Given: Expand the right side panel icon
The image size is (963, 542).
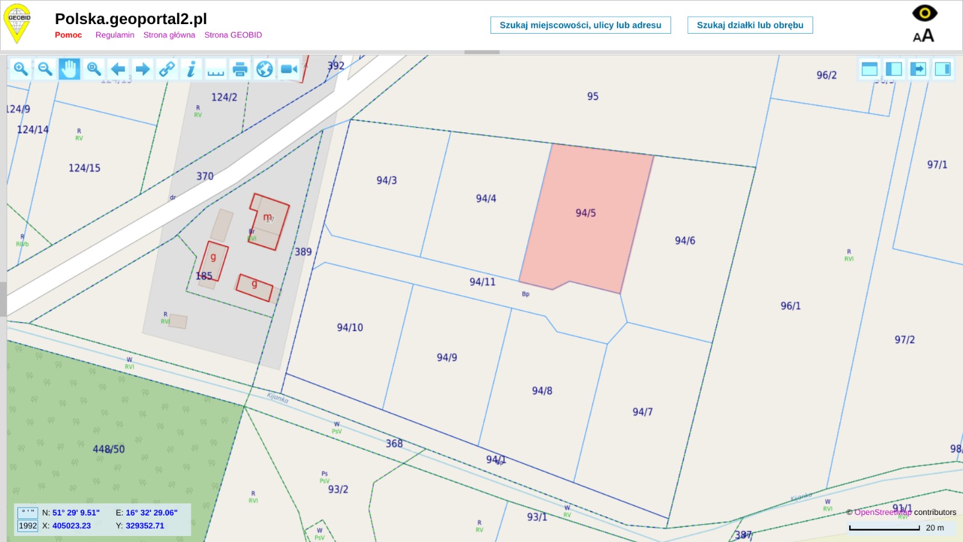Looking at the screenshot, I should pos(943,69).
